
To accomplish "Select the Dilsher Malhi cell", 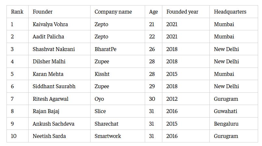I will [x=49, y=61].
